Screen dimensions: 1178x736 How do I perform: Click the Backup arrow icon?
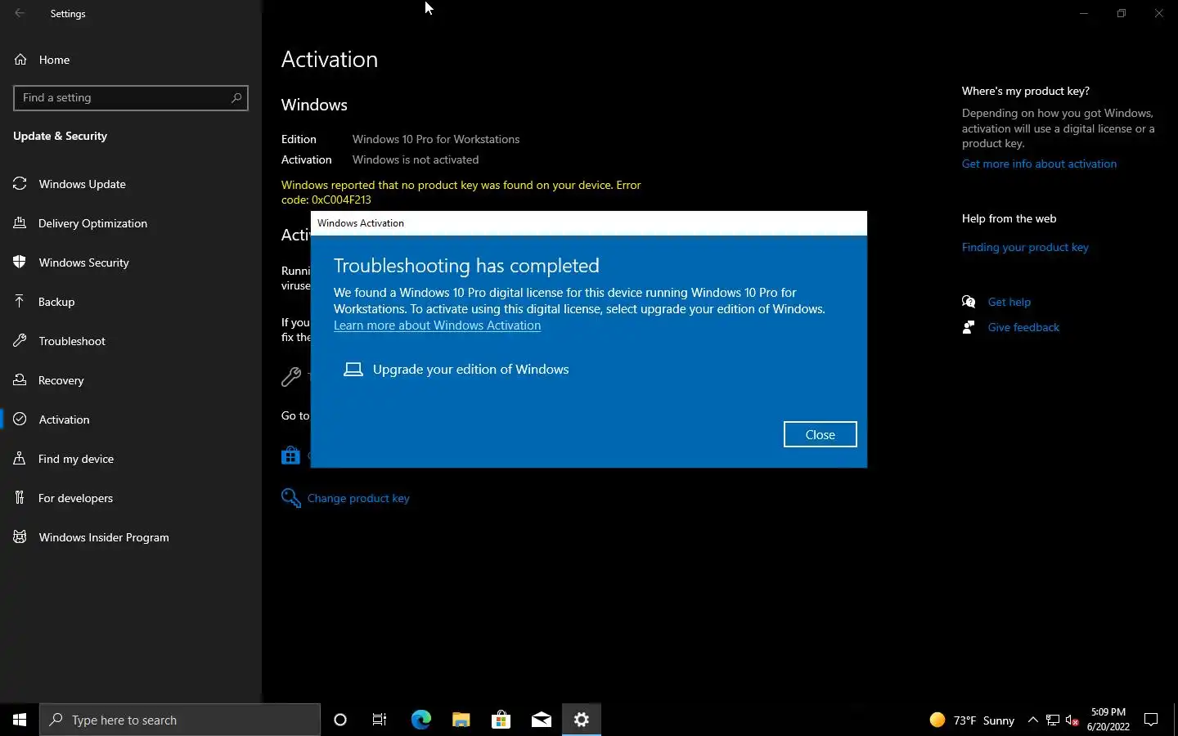pos(20,302)
